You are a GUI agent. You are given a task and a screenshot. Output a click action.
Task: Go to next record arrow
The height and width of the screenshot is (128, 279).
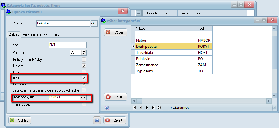click(x=147, y=108)
